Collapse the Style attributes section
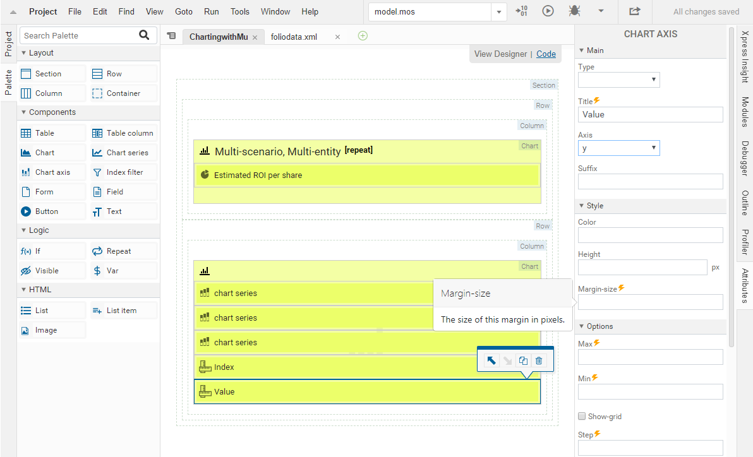This screenshot has height=457, width=753. [x=582, y=206]
